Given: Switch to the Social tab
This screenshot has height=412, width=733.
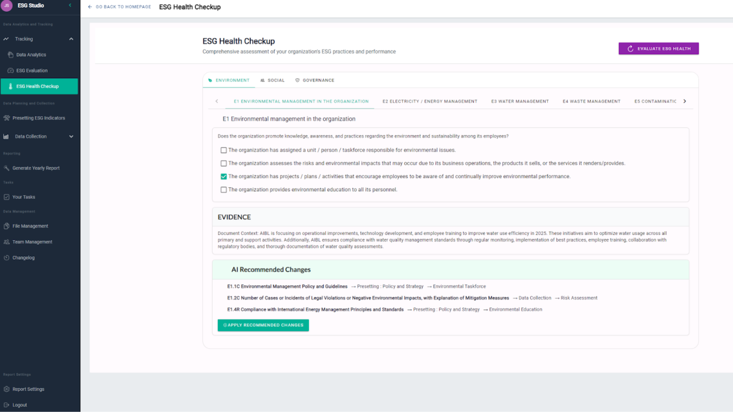Looking at the screenshot, I should (x=273, y=80).
